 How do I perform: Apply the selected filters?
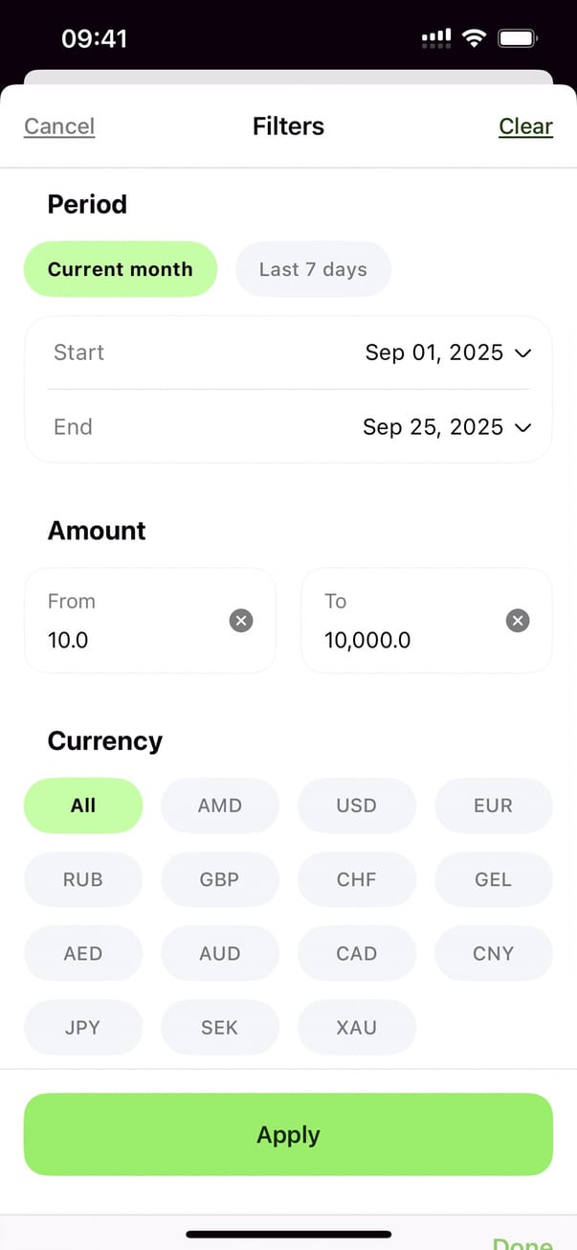tap(288, 1135)
